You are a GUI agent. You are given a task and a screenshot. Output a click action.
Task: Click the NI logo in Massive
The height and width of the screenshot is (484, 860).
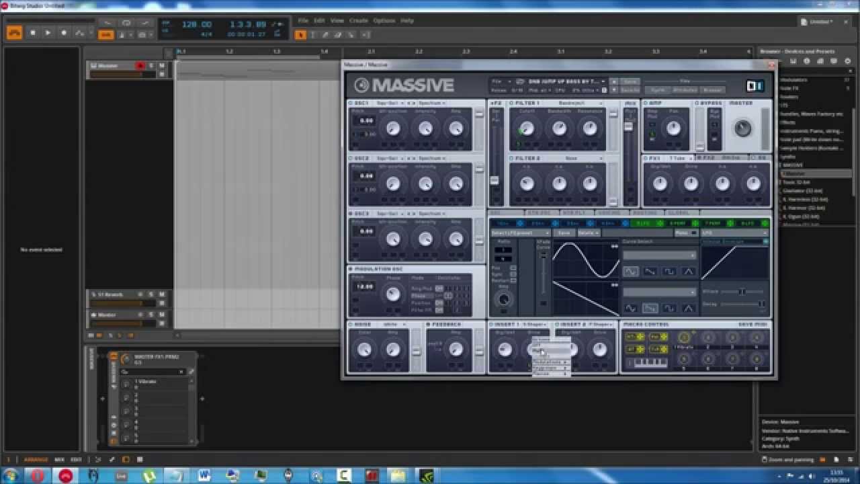pyautogui.click(x=755, y=85)
